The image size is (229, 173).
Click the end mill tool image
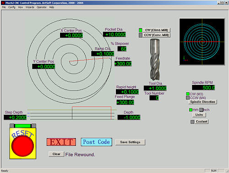point(155,60)
